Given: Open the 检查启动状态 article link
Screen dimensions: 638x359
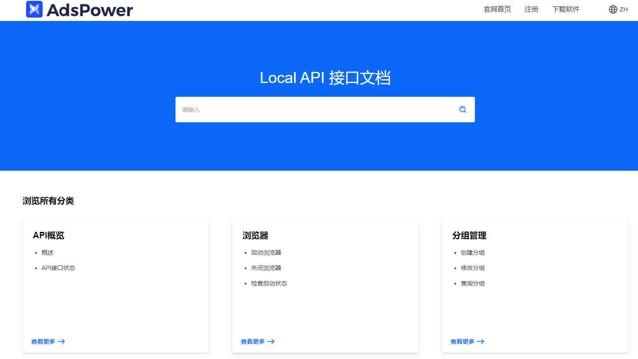Looking at the screenshot, I should [x=269, y=283].
